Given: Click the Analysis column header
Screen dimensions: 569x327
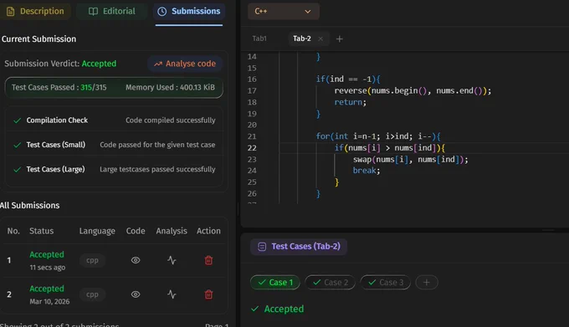Looking at the screenshot, I should tap(172, 231).
